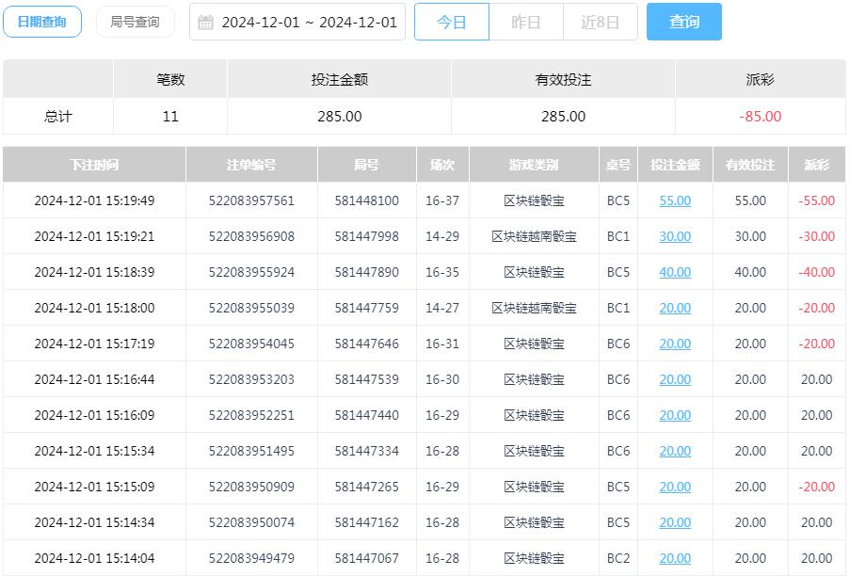Click the 今日 filter button

point(451,22)
